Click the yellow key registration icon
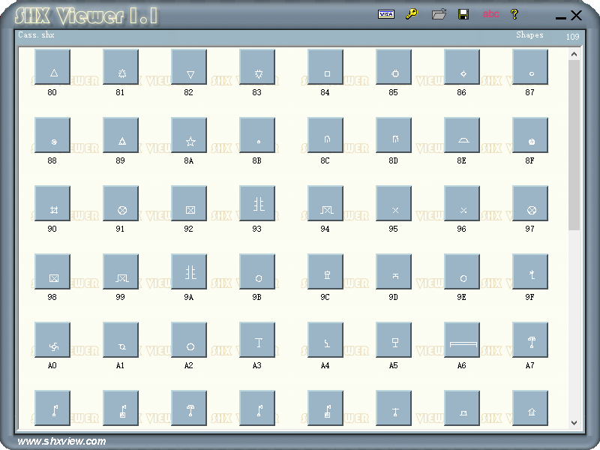The height and width of the screenshot is (450, 600). coord(411,14)
